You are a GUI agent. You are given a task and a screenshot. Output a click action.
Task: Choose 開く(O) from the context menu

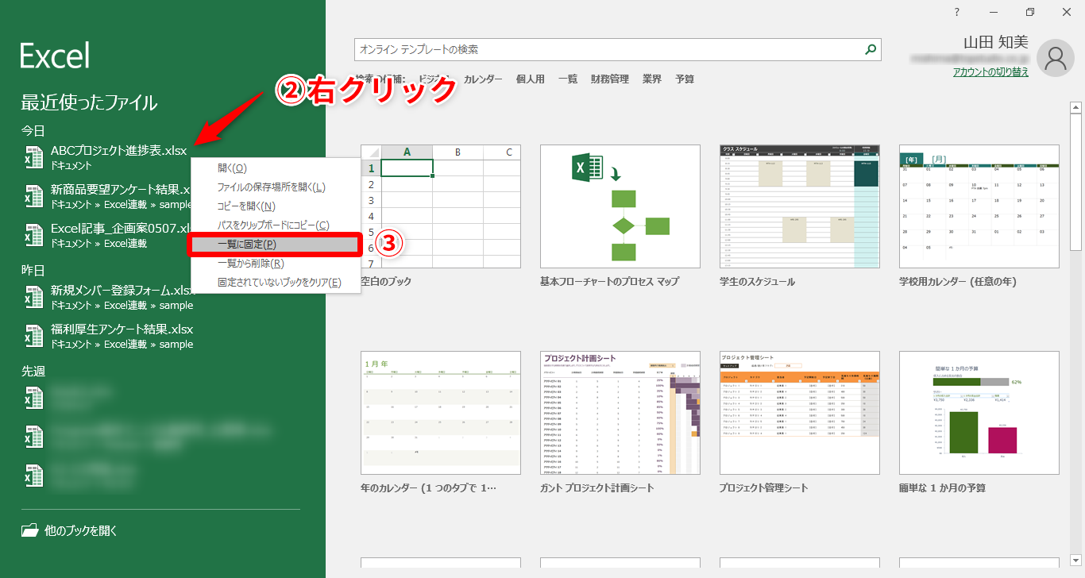[276, 168]
